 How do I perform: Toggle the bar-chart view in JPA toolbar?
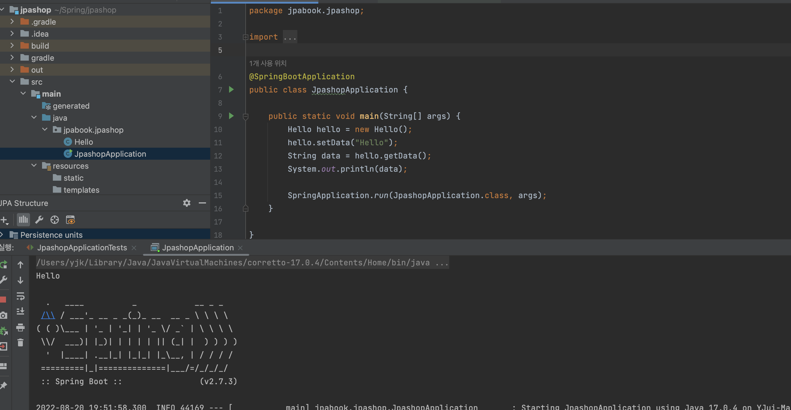tap(23, 220)
